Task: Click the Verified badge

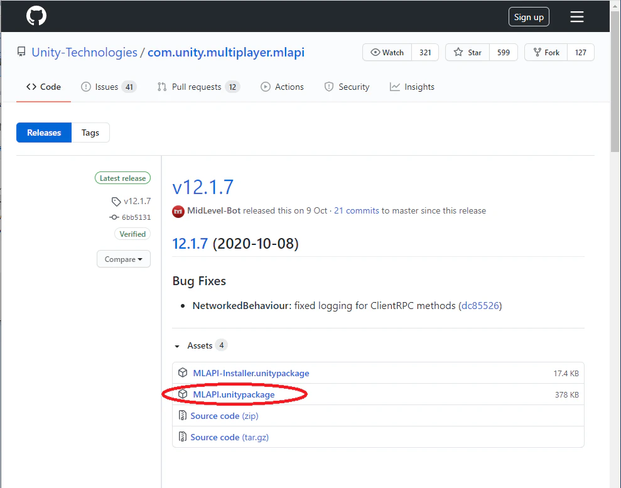Action: [x=132, y=234]
